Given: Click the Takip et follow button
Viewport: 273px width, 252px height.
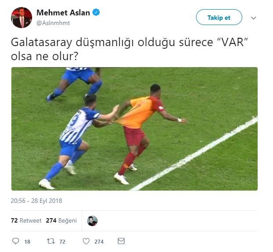Looking at the screenshot, I should point(219,18).
